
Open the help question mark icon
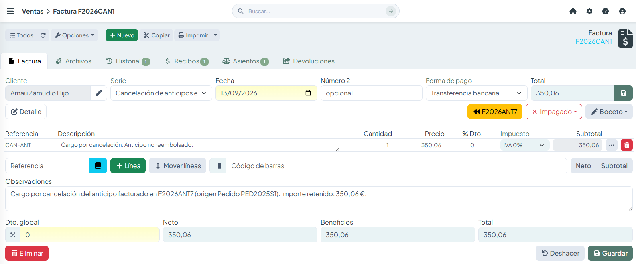pos(606,11)
